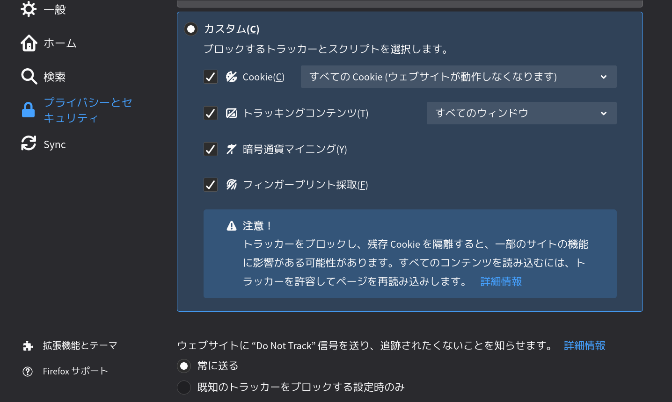Click the Firefox サポート question mark icon
Screen dimensions: 672x402
click(28, 372)
